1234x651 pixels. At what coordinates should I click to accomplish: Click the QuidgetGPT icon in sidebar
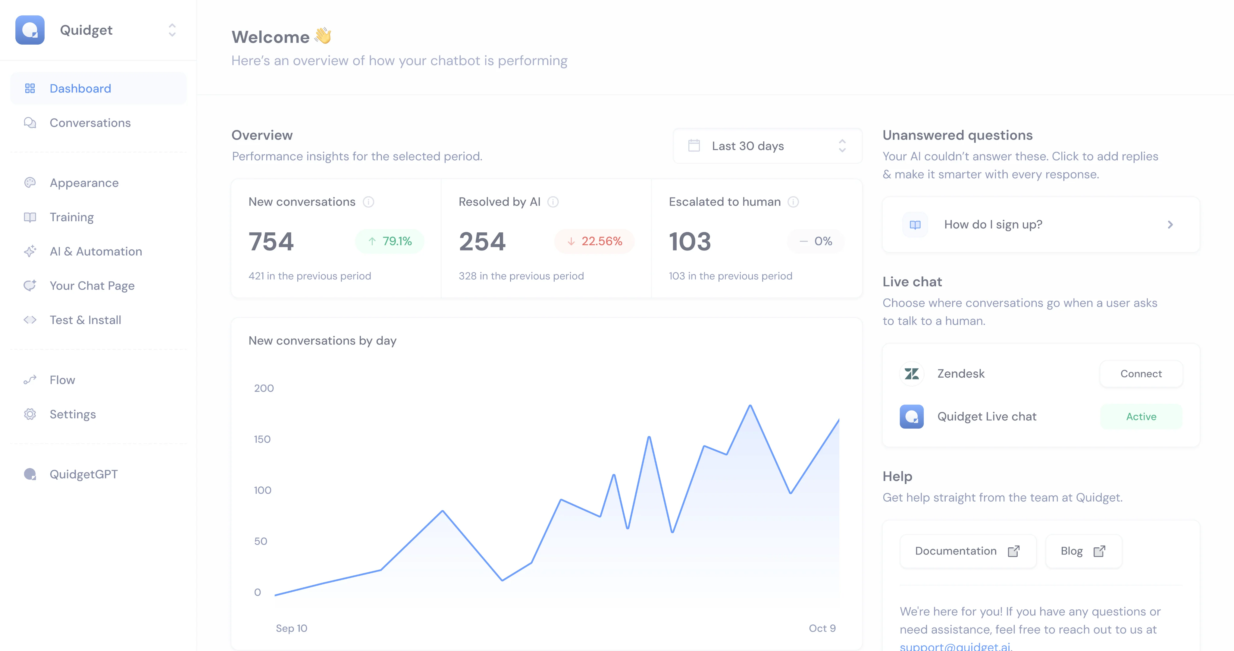[x=30, y=474]
